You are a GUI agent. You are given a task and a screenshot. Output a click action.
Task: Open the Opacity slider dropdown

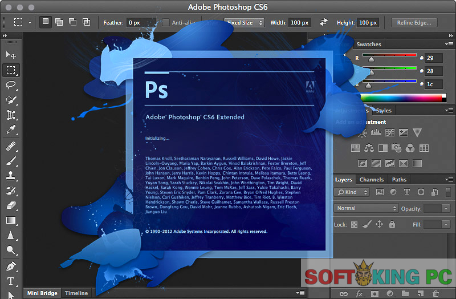click(x=446, y=208)
